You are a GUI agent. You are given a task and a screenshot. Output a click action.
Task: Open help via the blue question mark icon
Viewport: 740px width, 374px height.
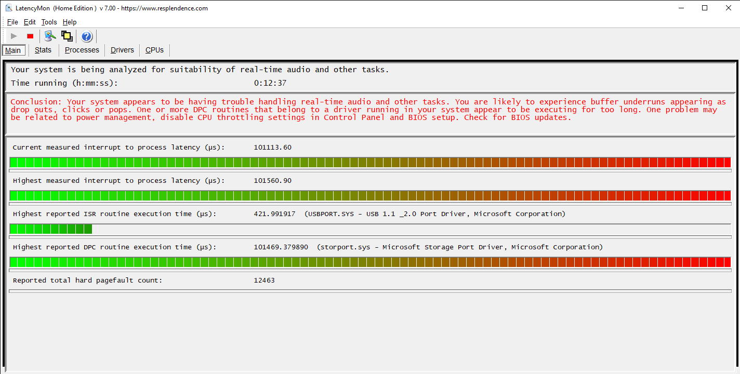[x=87, y=36]
